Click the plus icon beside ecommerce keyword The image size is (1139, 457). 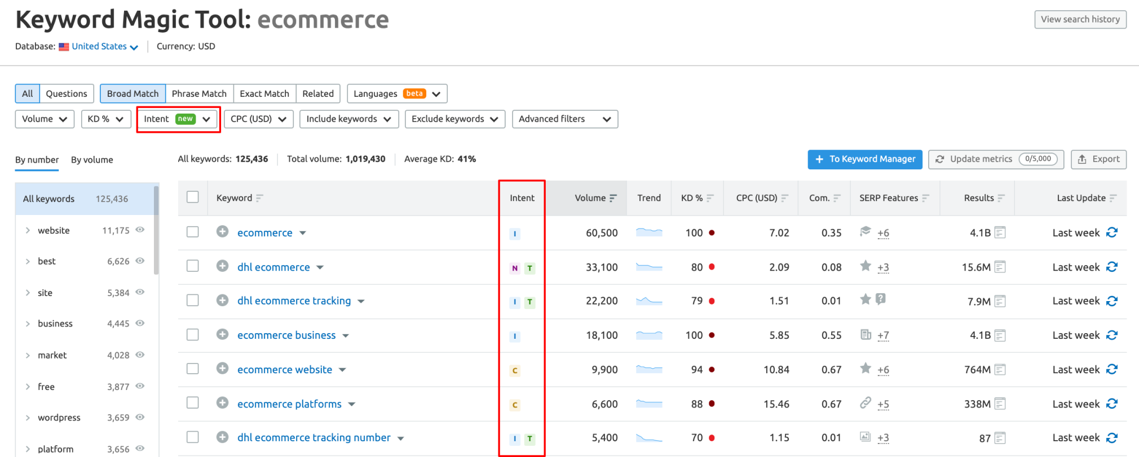tap(222, 232)
